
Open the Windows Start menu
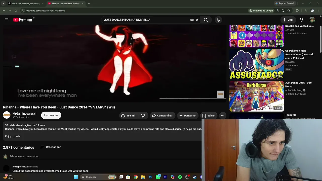coord(76,177)
